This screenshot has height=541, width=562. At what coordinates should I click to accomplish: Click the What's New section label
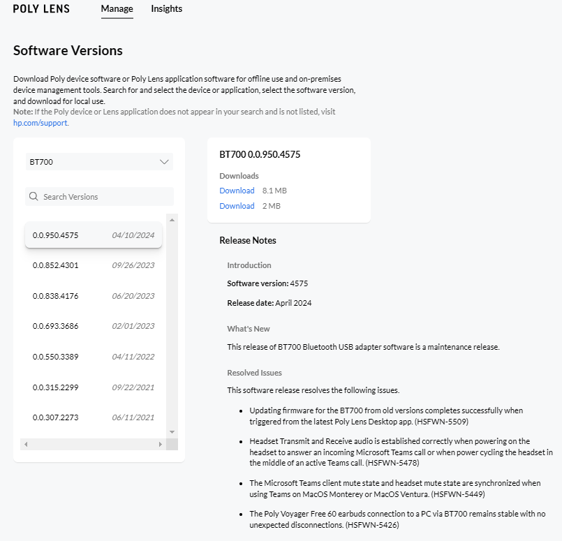point(249,329)
